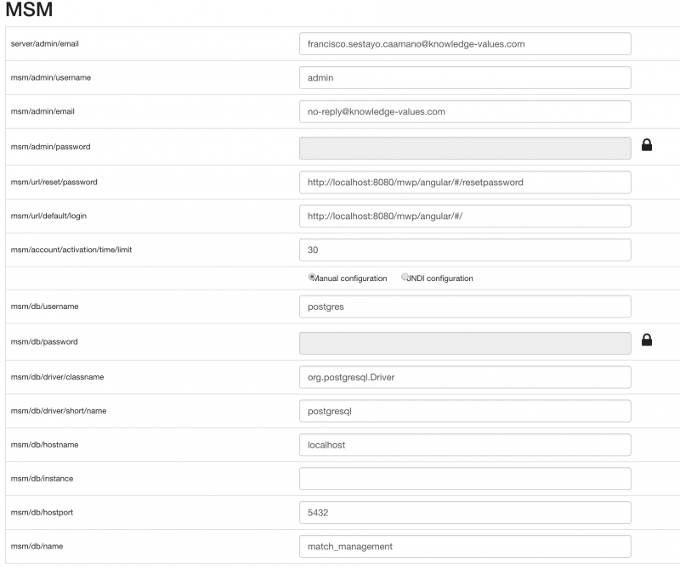Viewport: 680px width, 568px height.
Task: Change the account activation time limit value
Action: point(465,250)
